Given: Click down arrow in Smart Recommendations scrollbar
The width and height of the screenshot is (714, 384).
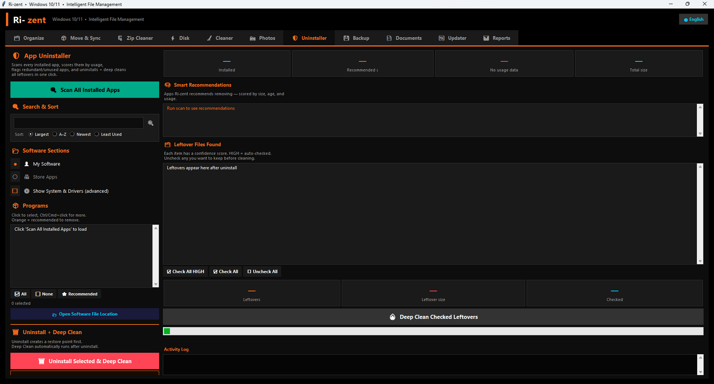Looking at the screenshot, I should click(x=700, y=134).
